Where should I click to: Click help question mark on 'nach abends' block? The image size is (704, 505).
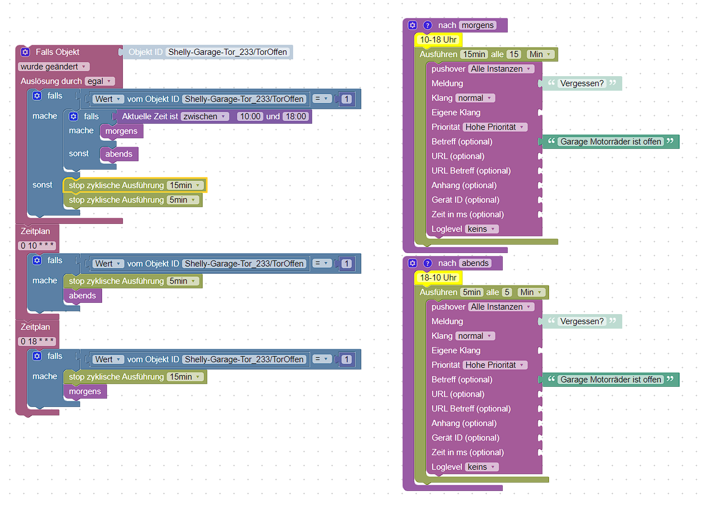coord(428,263)
